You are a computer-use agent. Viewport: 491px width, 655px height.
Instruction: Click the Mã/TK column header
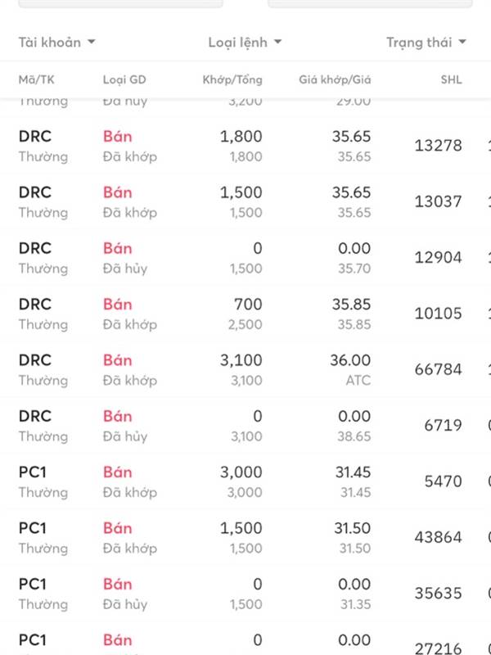(x=36, y=79)
